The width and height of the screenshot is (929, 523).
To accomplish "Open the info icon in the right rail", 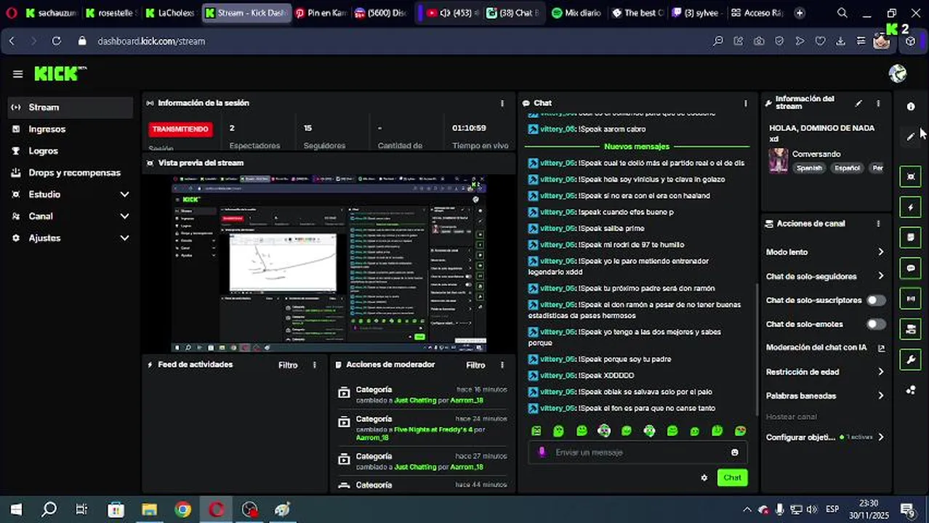I will (911, 107).
